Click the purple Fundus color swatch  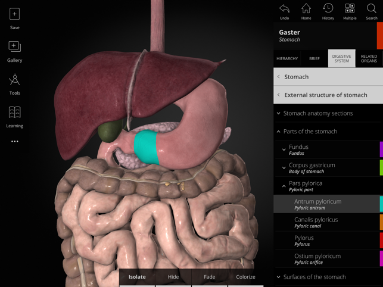point(381,149)
